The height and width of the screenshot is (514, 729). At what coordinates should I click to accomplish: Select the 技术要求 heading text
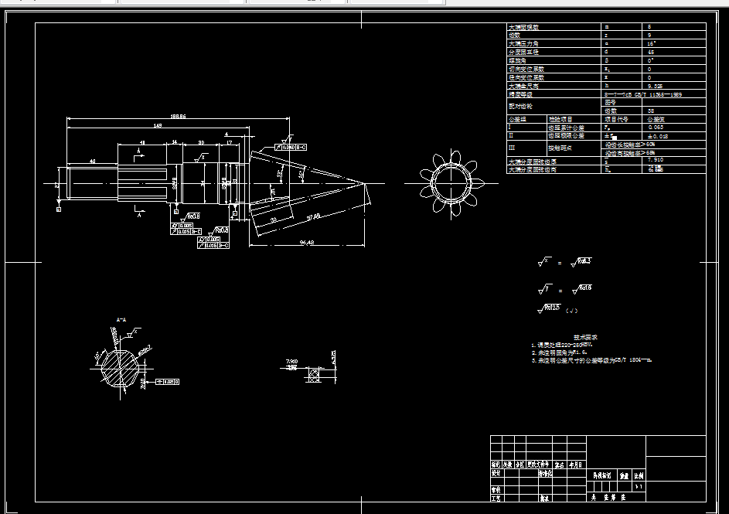[585, 338]
